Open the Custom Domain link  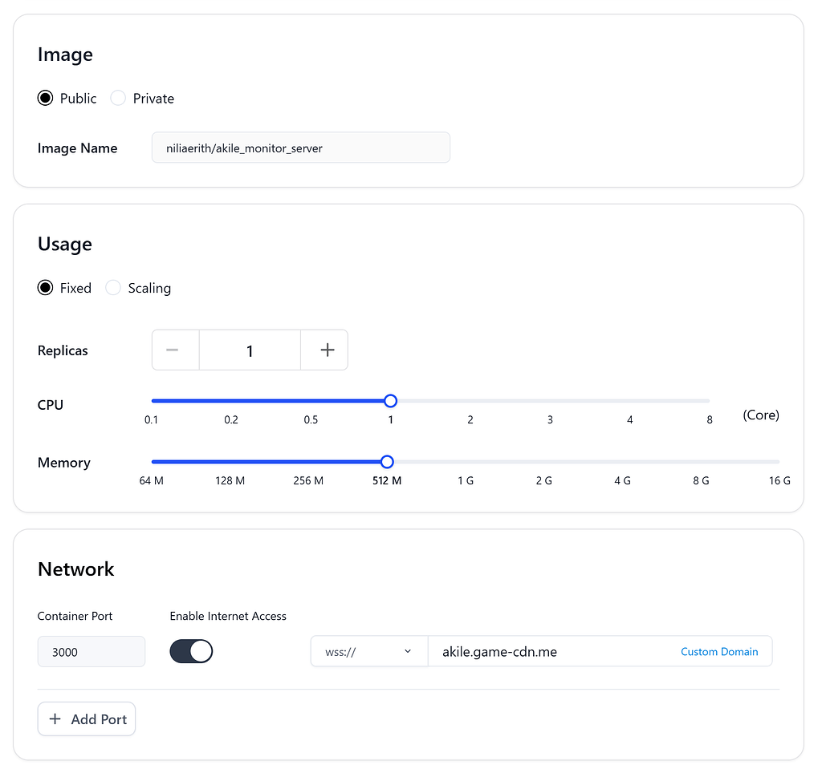coord(719,651)
